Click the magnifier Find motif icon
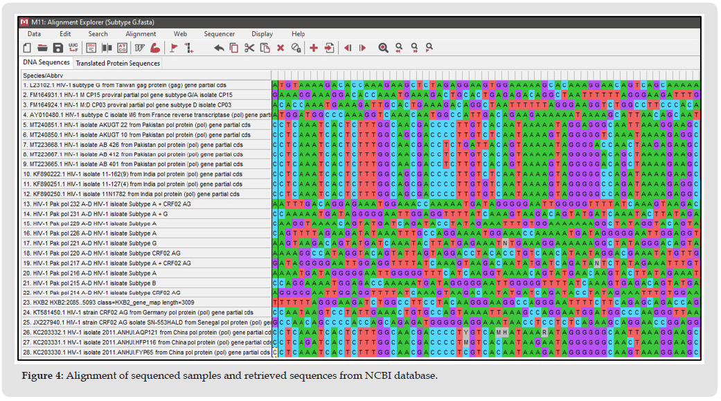This screenshot has height=401, width=721. click(x=383, y=48)
